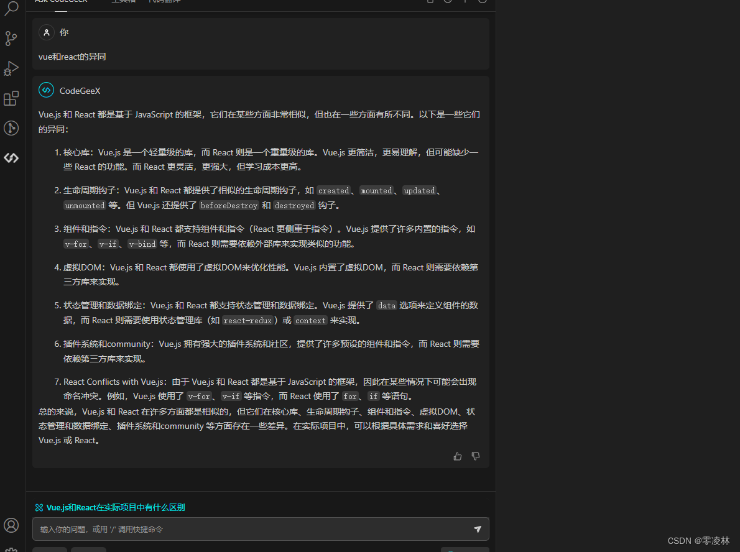Ask suggested question Vue.js和React在实际项目中有什么区别
Screen dimensions: 740x552
pos(110,508)
